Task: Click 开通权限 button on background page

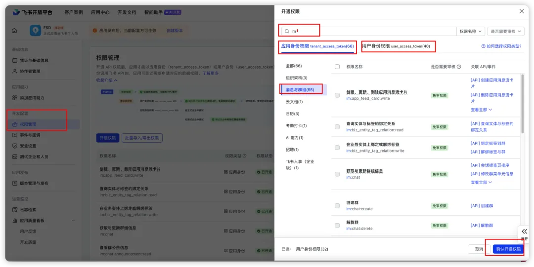Action: pyautogui.click(x=108, y=138)
